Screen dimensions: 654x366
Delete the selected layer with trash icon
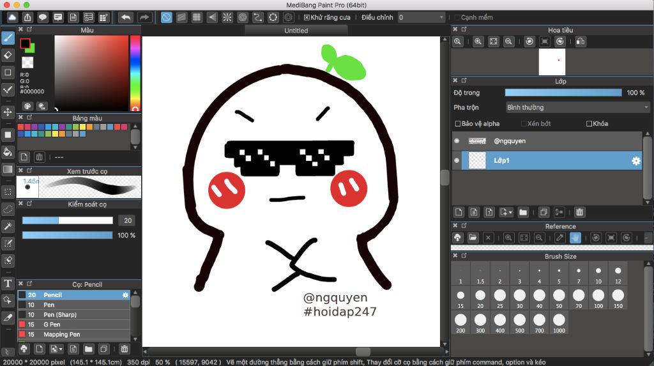tap(579, 212)
